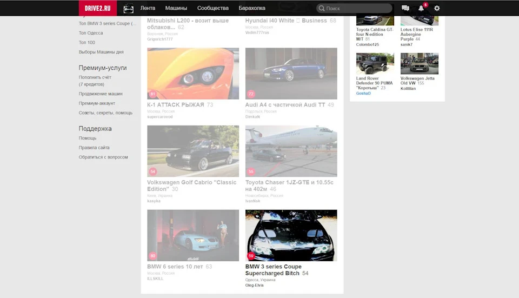
Task: Click the rating badge 80 on BMW 6 series
Action: 152,256
